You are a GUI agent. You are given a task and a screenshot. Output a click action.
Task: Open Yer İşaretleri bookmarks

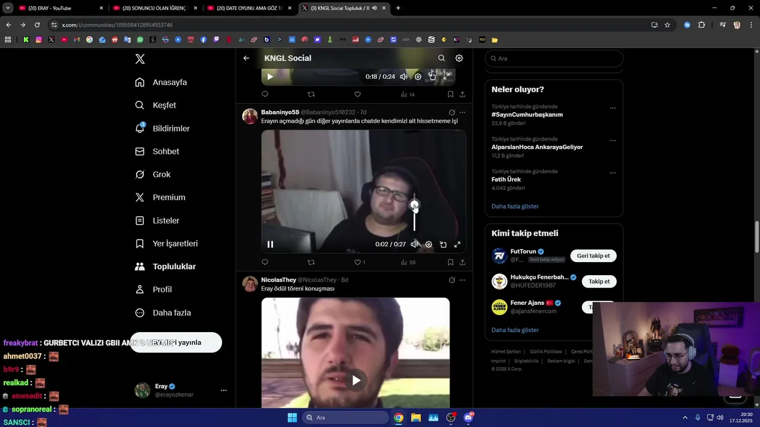click(167, 244)
